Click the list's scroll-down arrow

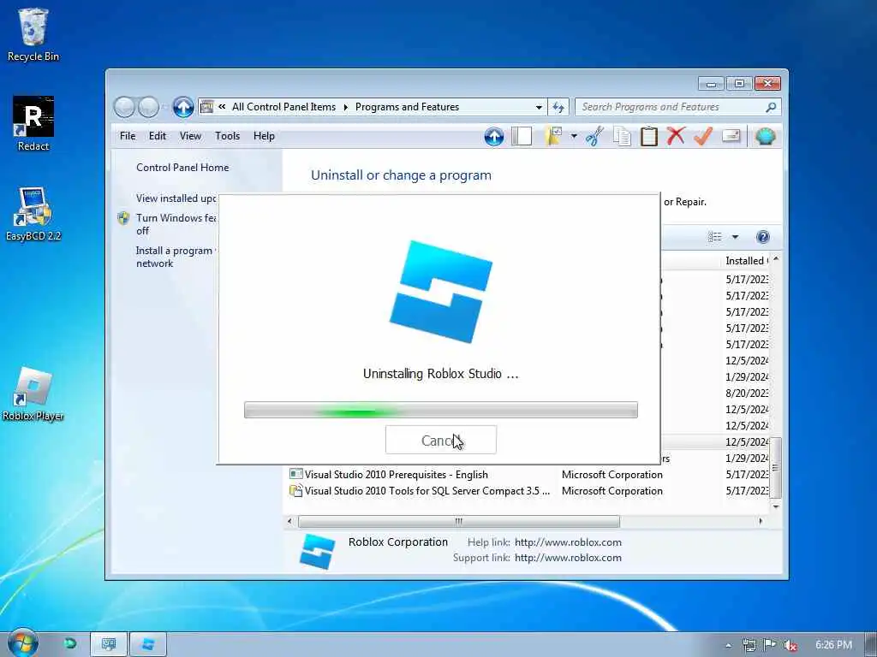click(776, 506)
